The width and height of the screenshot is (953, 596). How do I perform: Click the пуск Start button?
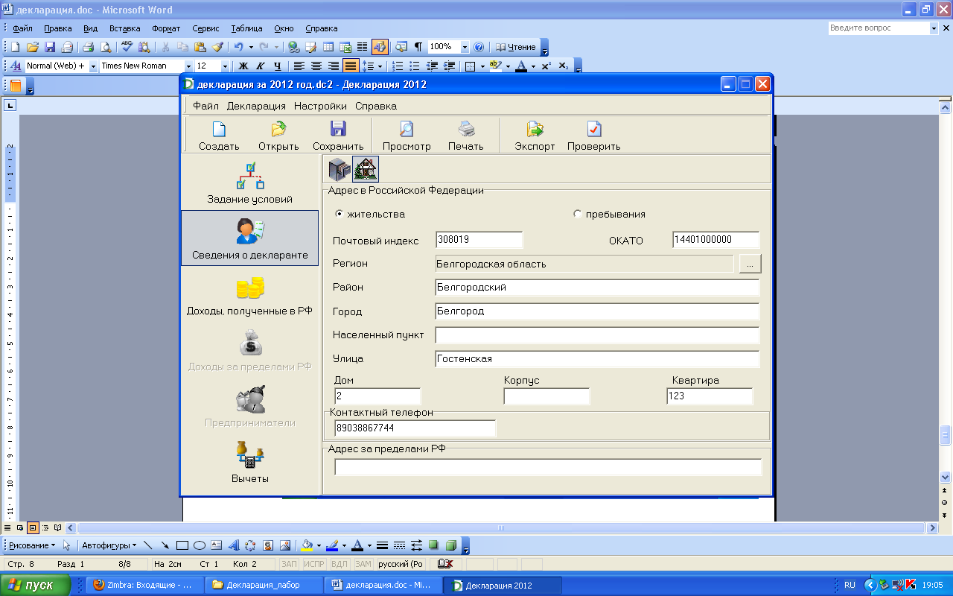(x=36, y=585)
